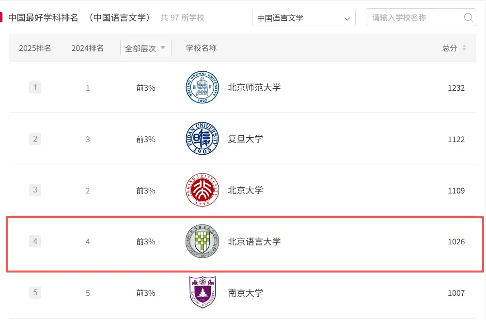Image resolution: width=486 pixels, height=320 pixels.
Task: Expand the 全部层次 filter dropdown
Action: [145, 48]
